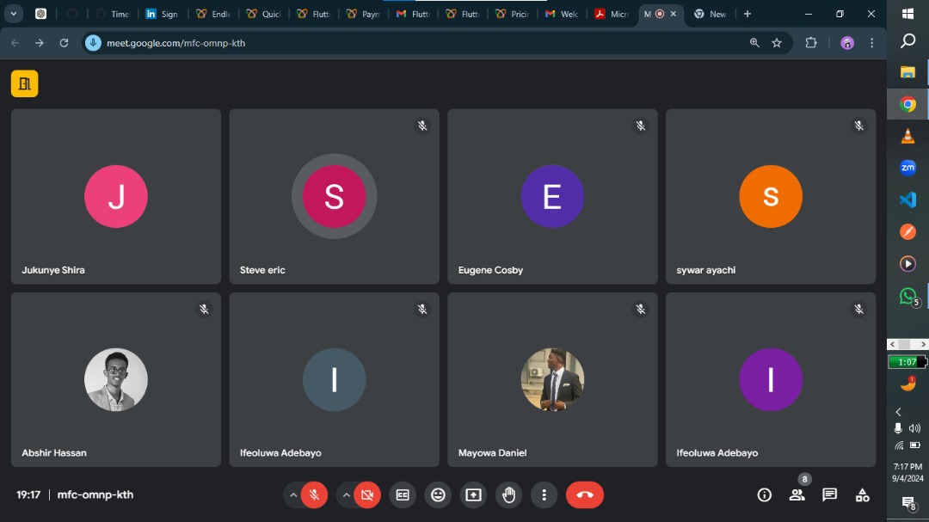Turn on closed captions
This screenshot has height=522, width=929.
point(402,494)
